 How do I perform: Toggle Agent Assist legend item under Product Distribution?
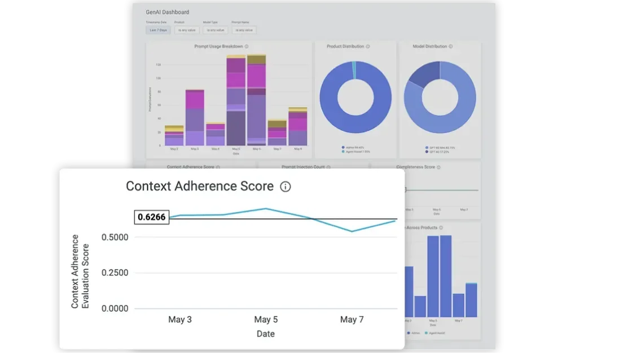(357, 152)
